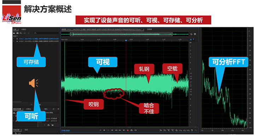
Task: Click the Stop button in transport controls
Action: tap(100, 130)
